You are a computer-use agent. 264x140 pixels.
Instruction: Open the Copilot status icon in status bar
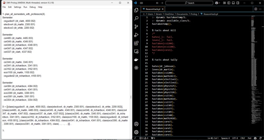pyautogui.click(x=255, y=138)
